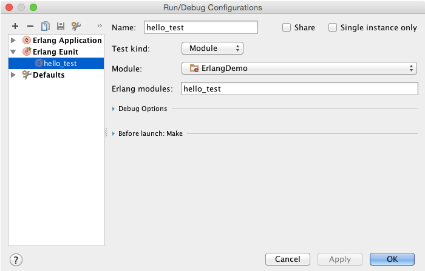Image resolution: width=425 pixels, height=271 pixels.
Task: Select the Erlang Eunit tree label
Action: (55, 52)
